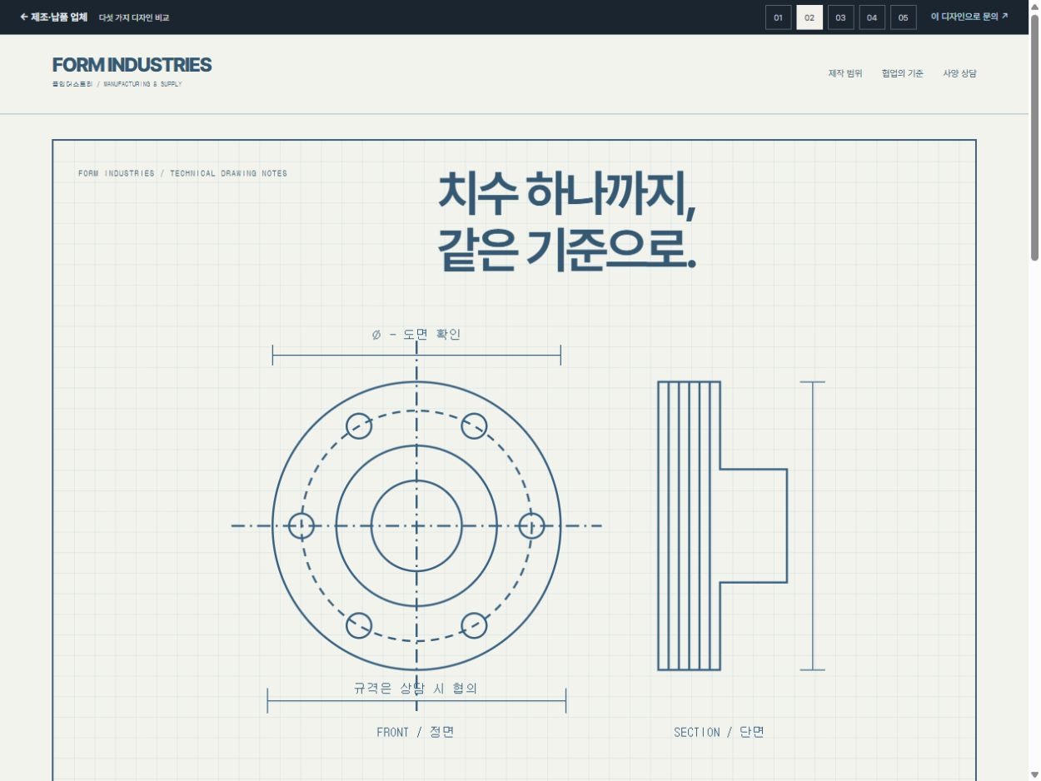
Task: Switch to design tab 03
Action: click(x=841, y=17)
